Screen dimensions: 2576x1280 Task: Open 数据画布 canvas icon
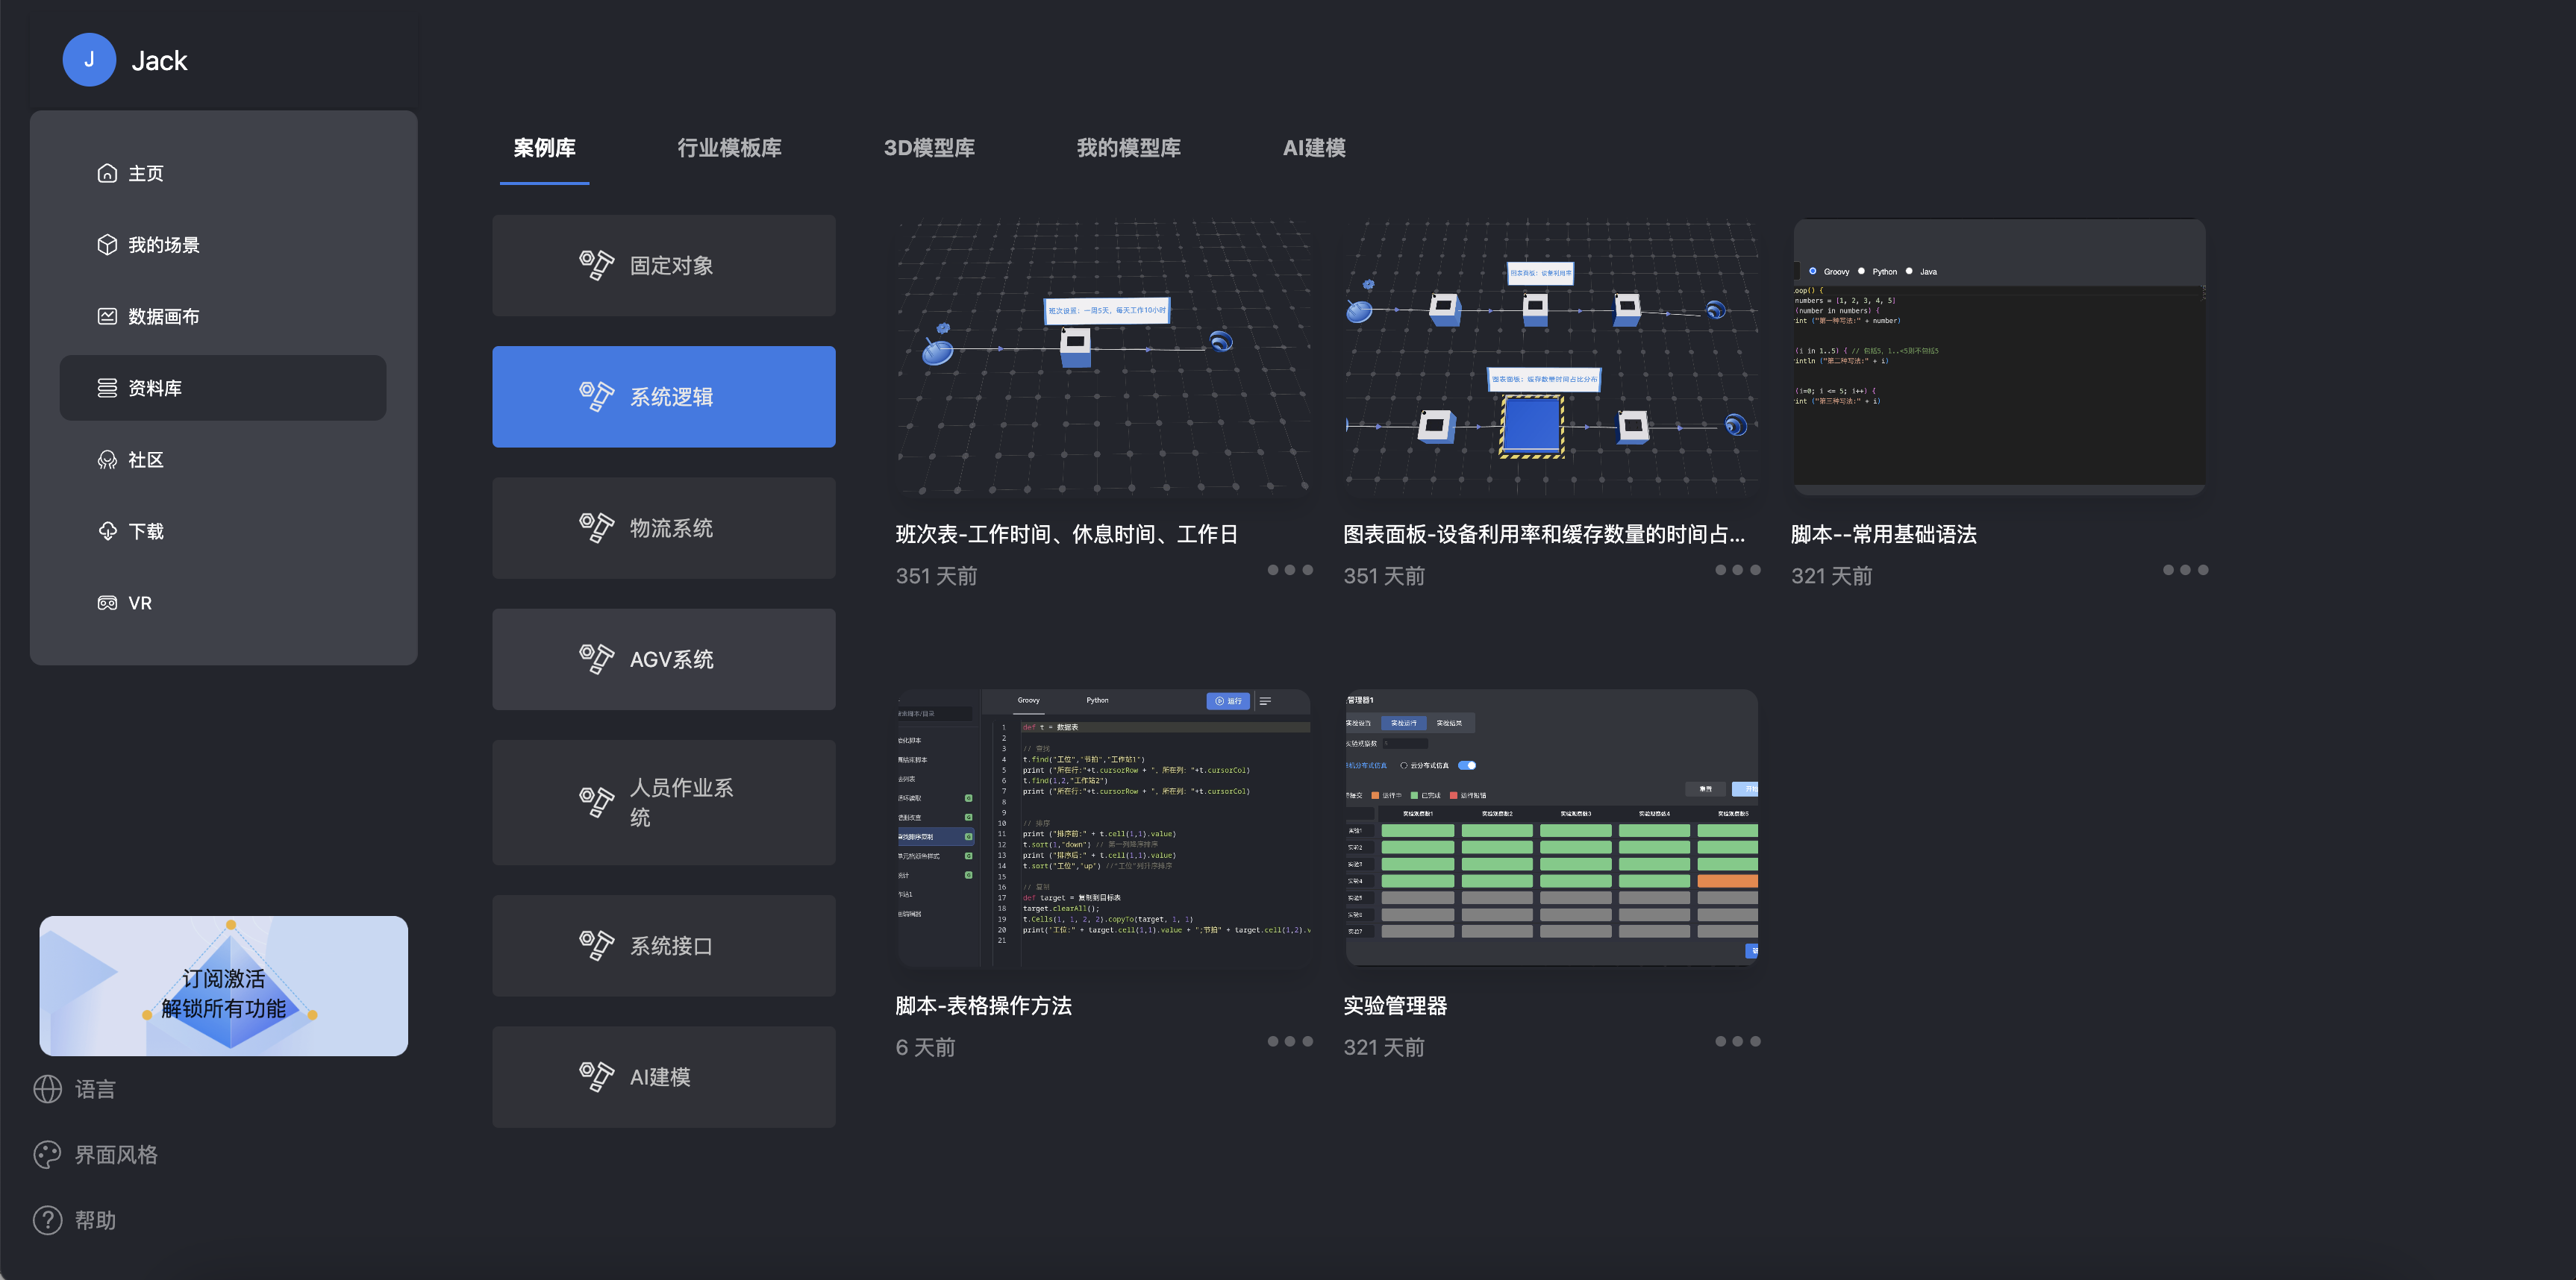point(107,317)
